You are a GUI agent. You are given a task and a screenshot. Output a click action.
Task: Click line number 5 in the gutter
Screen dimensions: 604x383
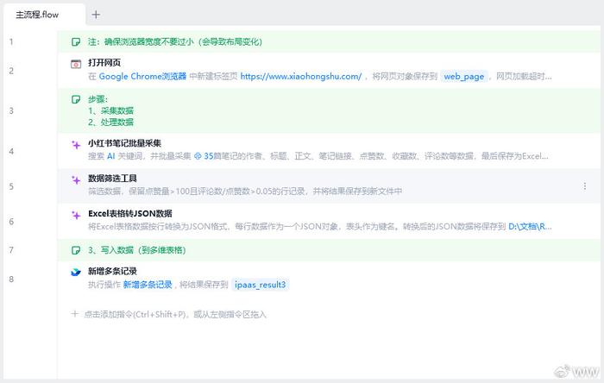pyautogui.click(x=11, y=186)
